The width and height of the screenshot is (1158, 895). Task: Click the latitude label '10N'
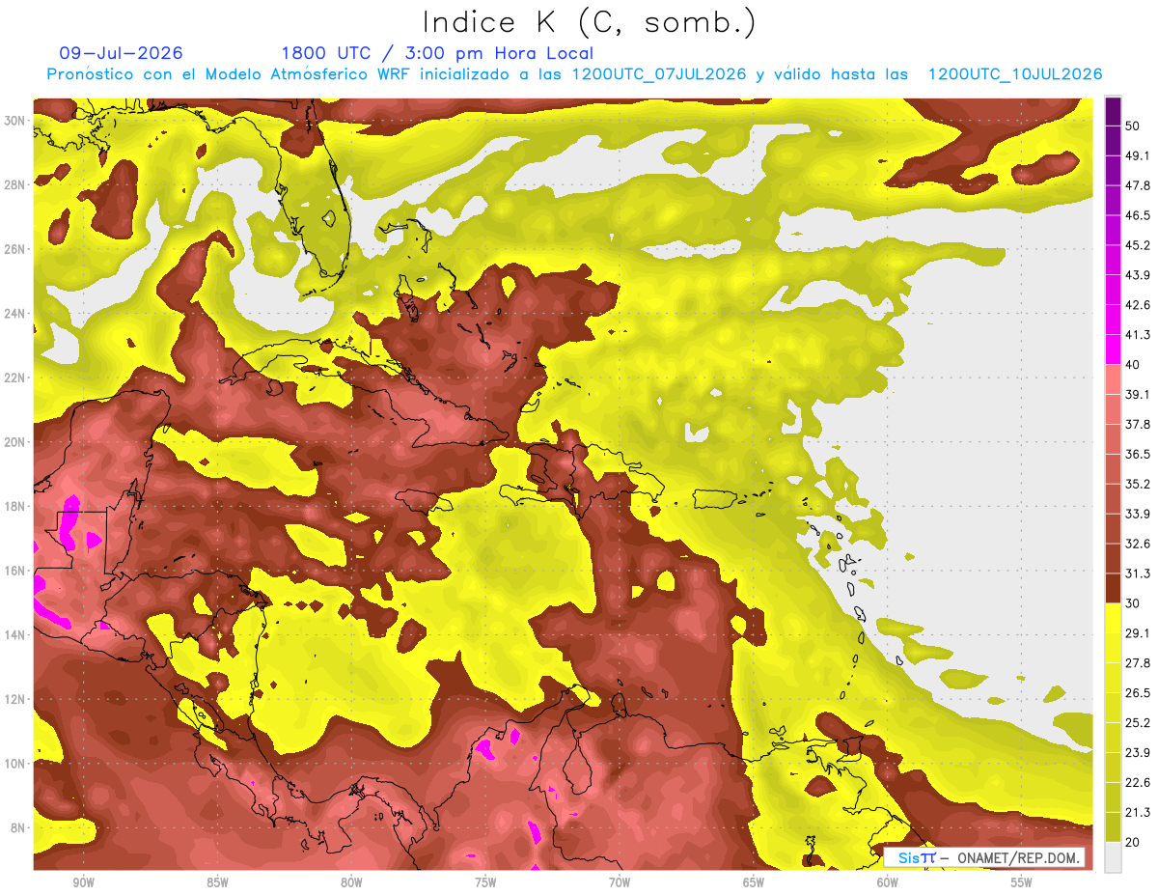coord(15,764)
